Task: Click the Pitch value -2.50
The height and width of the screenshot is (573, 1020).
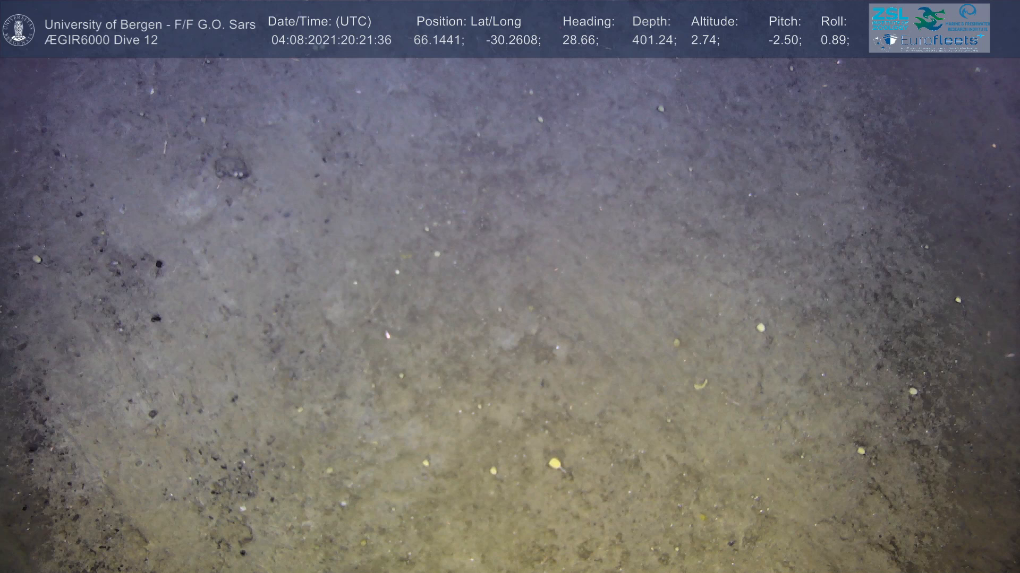Action: coord(784,40)
